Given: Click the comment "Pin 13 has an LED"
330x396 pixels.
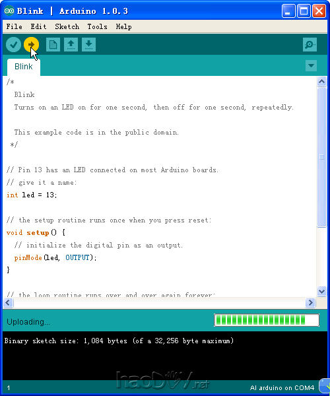Looking at the screenshot, I should [112, 170].
